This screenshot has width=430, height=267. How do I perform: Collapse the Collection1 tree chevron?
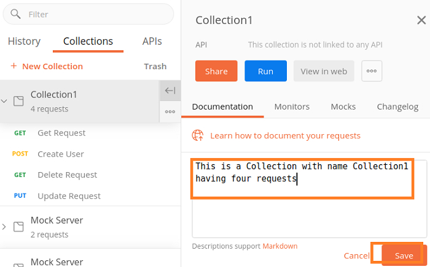coord(4,101)
